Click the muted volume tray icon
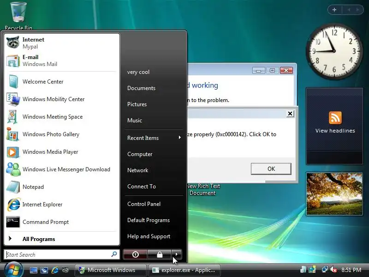369x277 pixels. click(x=333, y=270)
